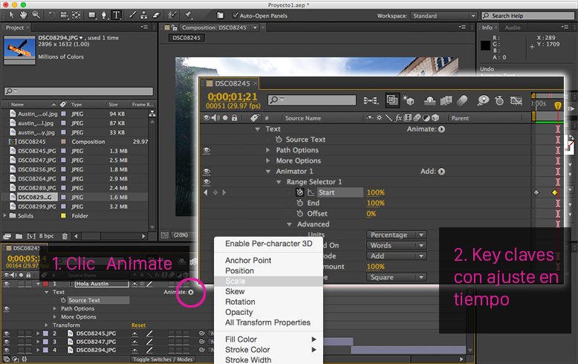Collapse the Animator 1 group
578x364 pixels.
pos(268,172)
